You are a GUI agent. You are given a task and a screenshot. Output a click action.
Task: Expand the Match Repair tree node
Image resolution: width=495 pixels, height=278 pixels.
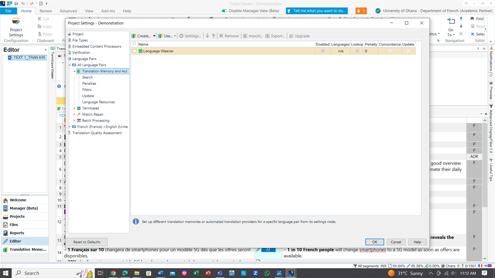(x=74, y=114)
